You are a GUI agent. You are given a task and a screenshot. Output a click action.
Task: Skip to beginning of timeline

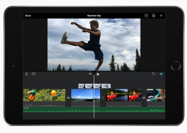(90, 74)
